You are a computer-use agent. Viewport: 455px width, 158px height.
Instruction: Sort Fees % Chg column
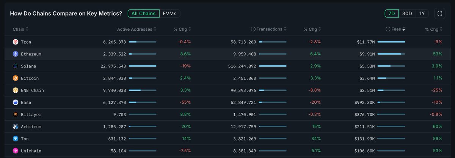441,29
